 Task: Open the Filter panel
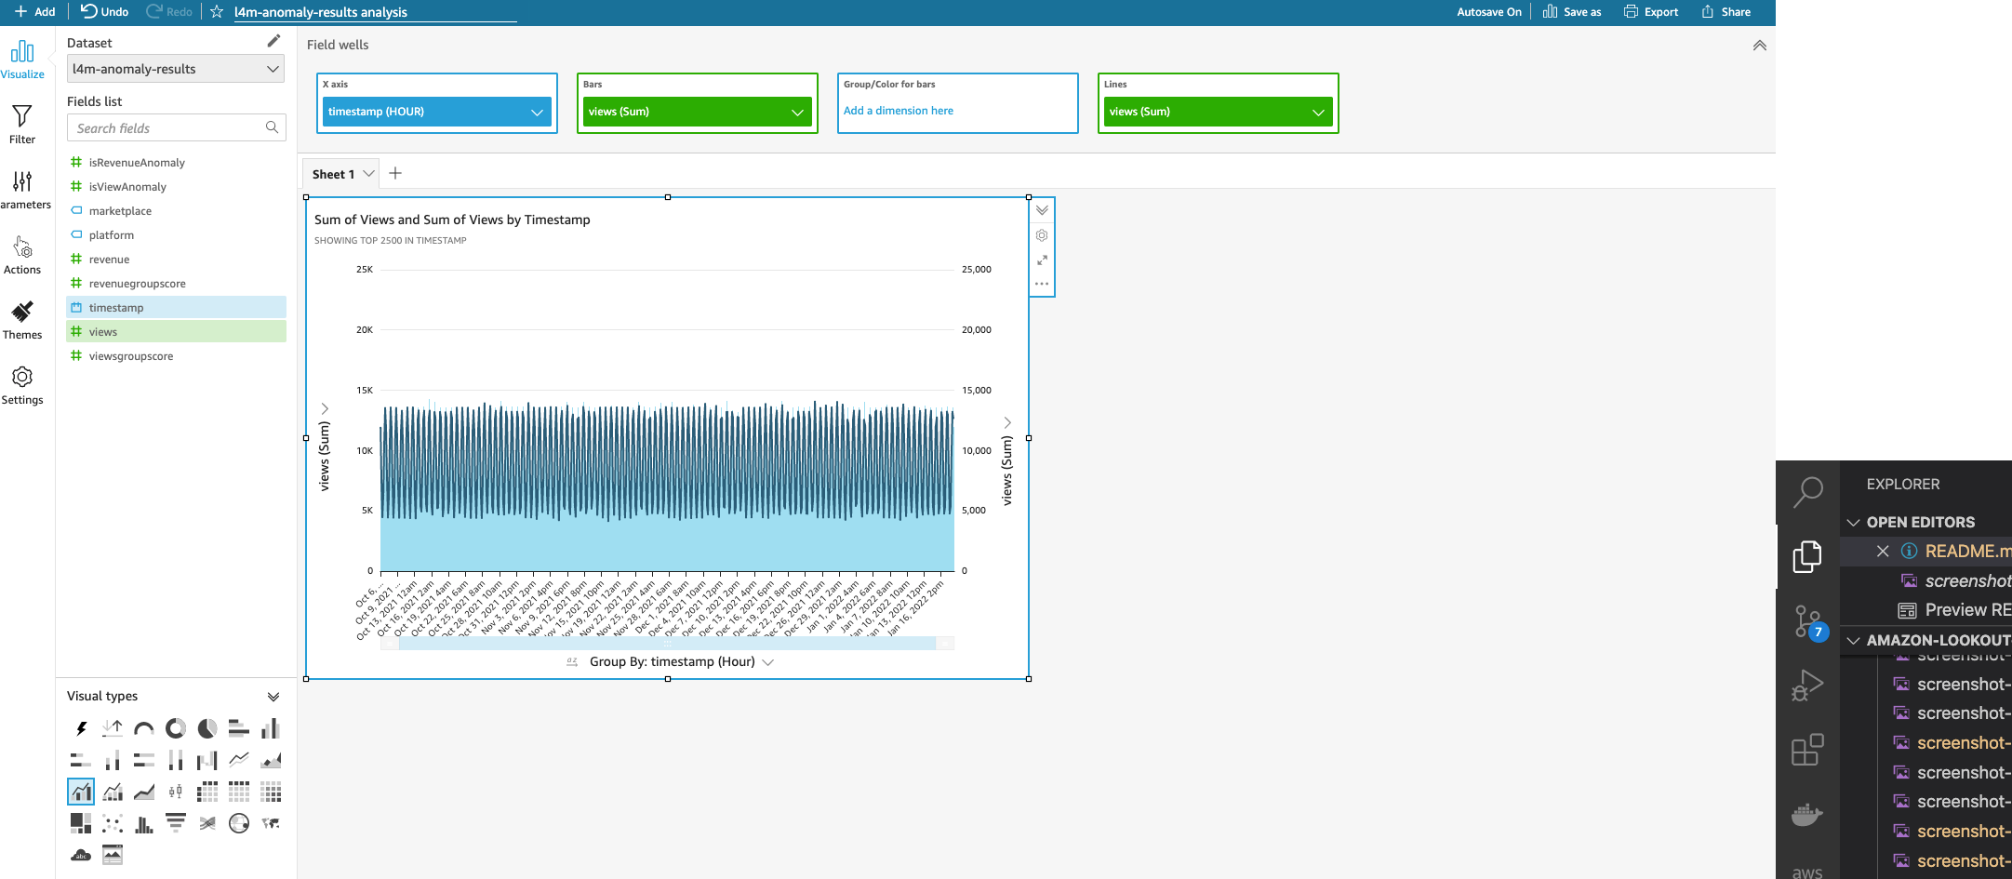coord(22,125)
